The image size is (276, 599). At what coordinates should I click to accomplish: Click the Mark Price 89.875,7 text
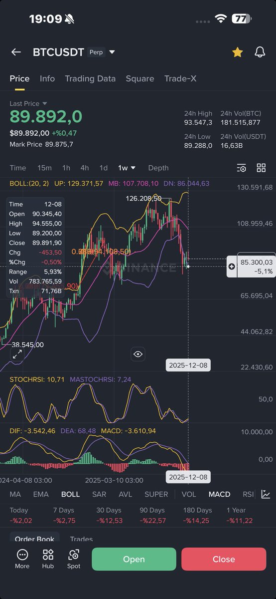pyautogui.click(x=41, y=144)
